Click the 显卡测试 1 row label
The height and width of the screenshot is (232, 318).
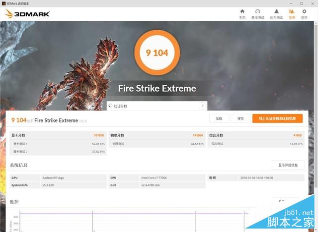pyautogui.click(x=20, y=144)
